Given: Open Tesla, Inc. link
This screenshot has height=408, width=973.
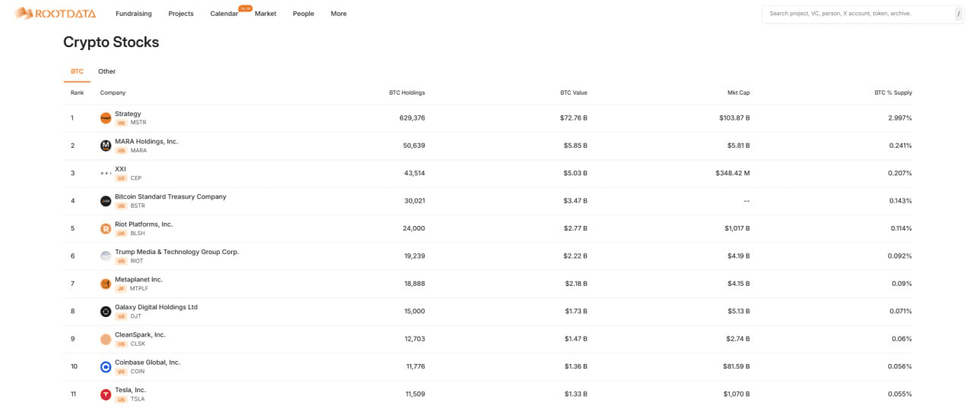Looking at the screenshot, I should [x=130, y=390].
